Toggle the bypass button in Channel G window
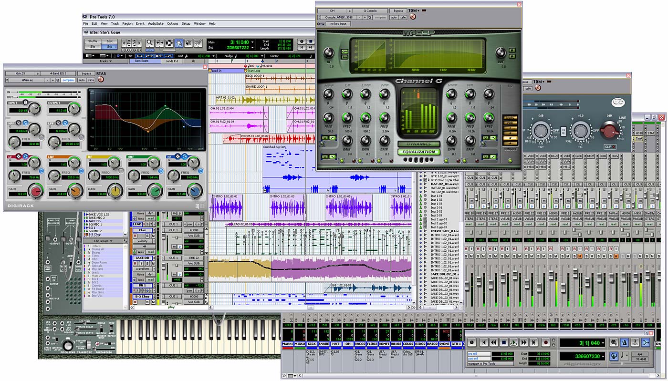The image size is (668, 381). [398, 10]
